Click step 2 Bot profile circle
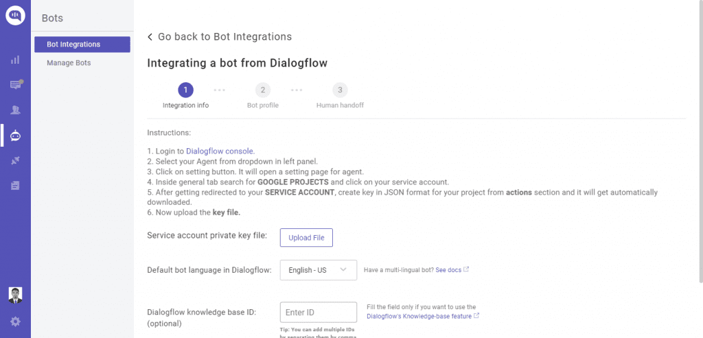The width and height of the screenshot is (703, 338). pos(263,90)
